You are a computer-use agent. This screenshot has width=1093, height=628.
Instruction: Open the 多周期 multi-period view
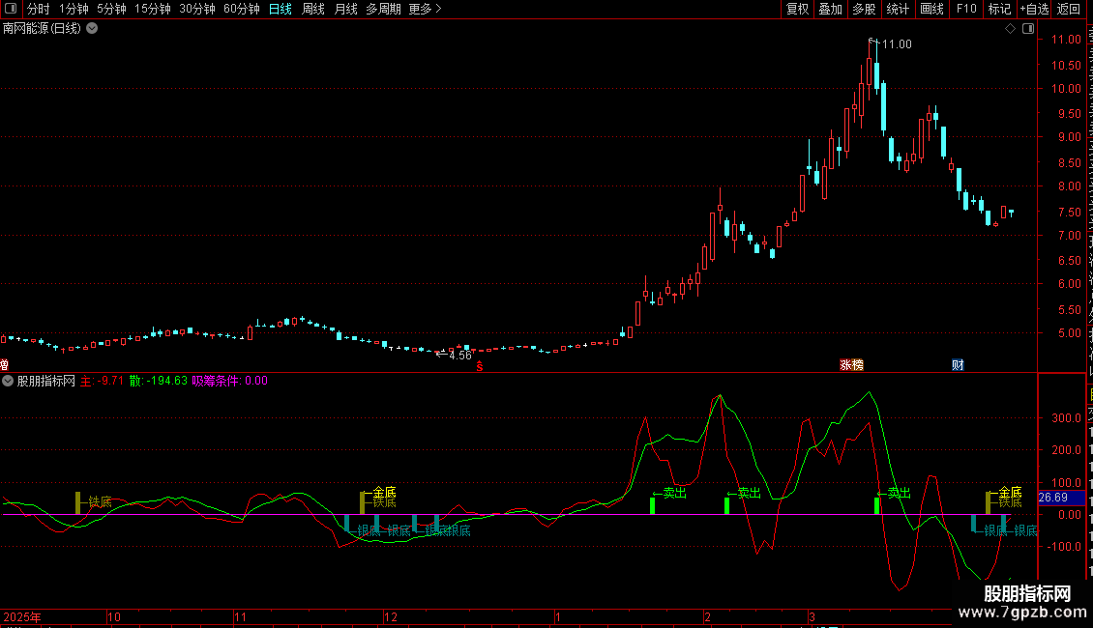tap(383, 9)
